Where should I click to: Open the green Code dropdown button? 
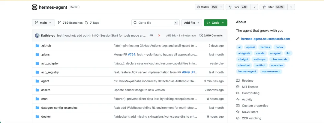[x=215, y=23]
